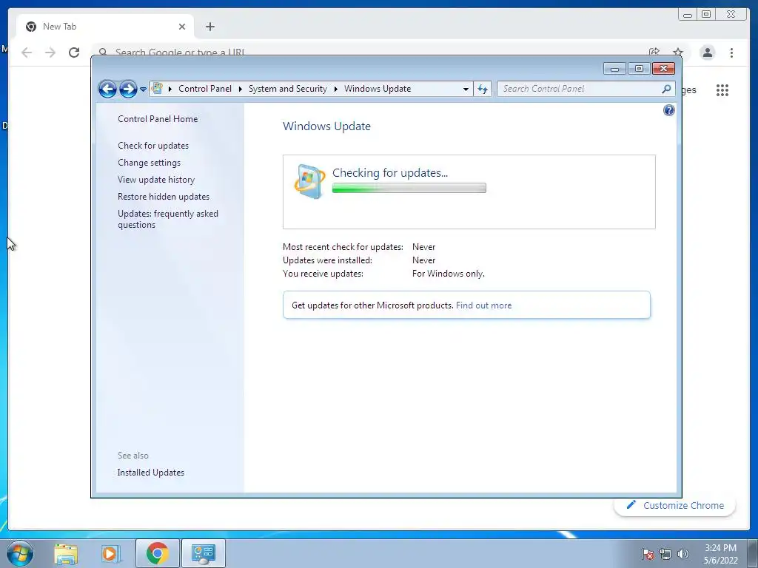Click Chrome forward navigation arrow

click(50, 53)
